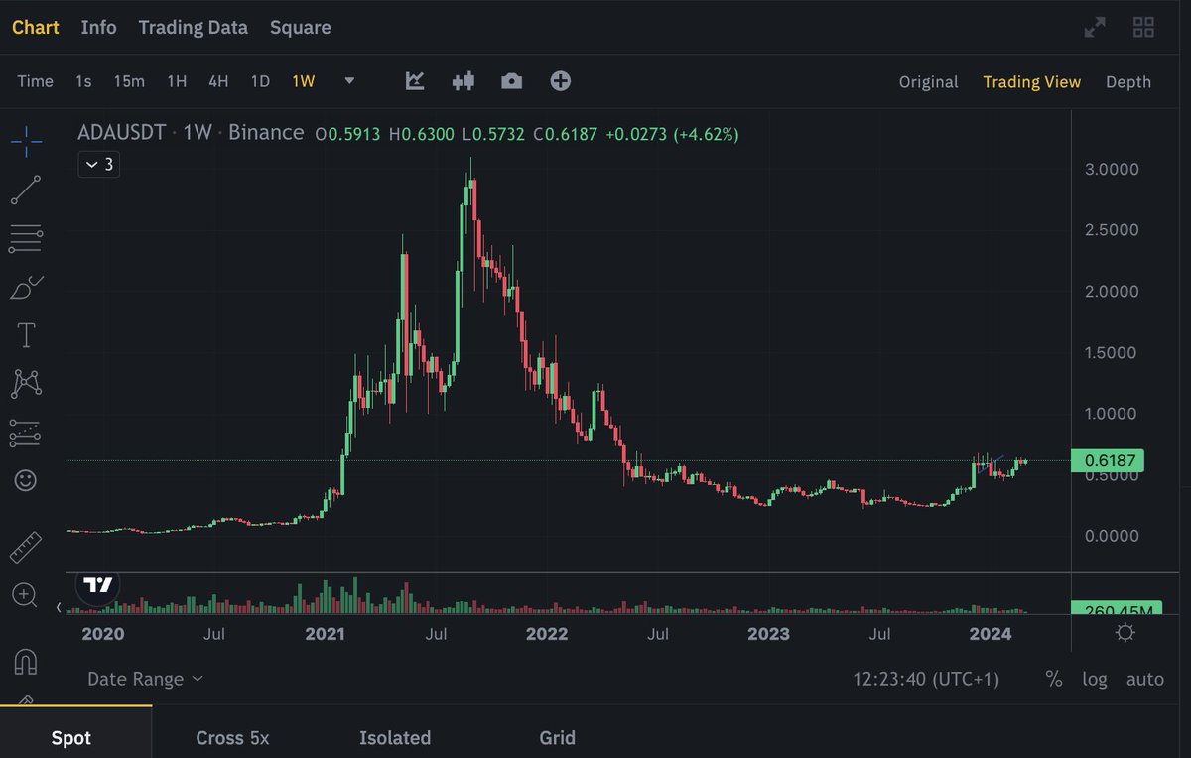Select the Cross 5x margin tab
Viewport: 1191px width, 758px height.
[232, 738]
